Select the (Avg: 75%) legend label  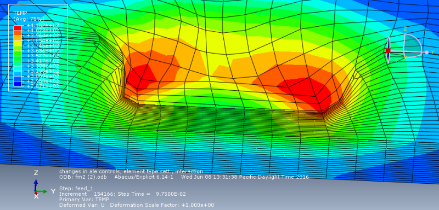[x=29, y=19]
